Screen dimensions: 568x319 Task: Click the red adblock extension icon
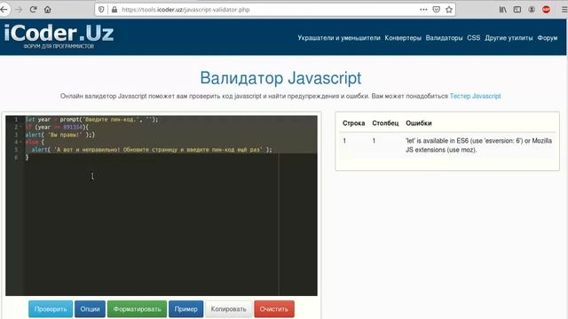tap(547, 10)
